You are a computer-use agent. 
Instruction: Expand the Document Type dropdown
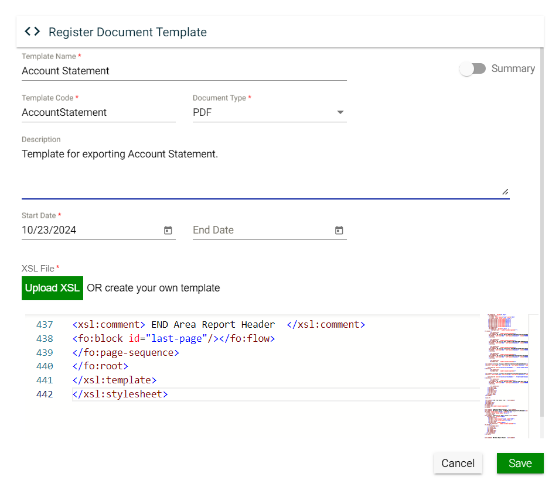[x=269, y=112]
